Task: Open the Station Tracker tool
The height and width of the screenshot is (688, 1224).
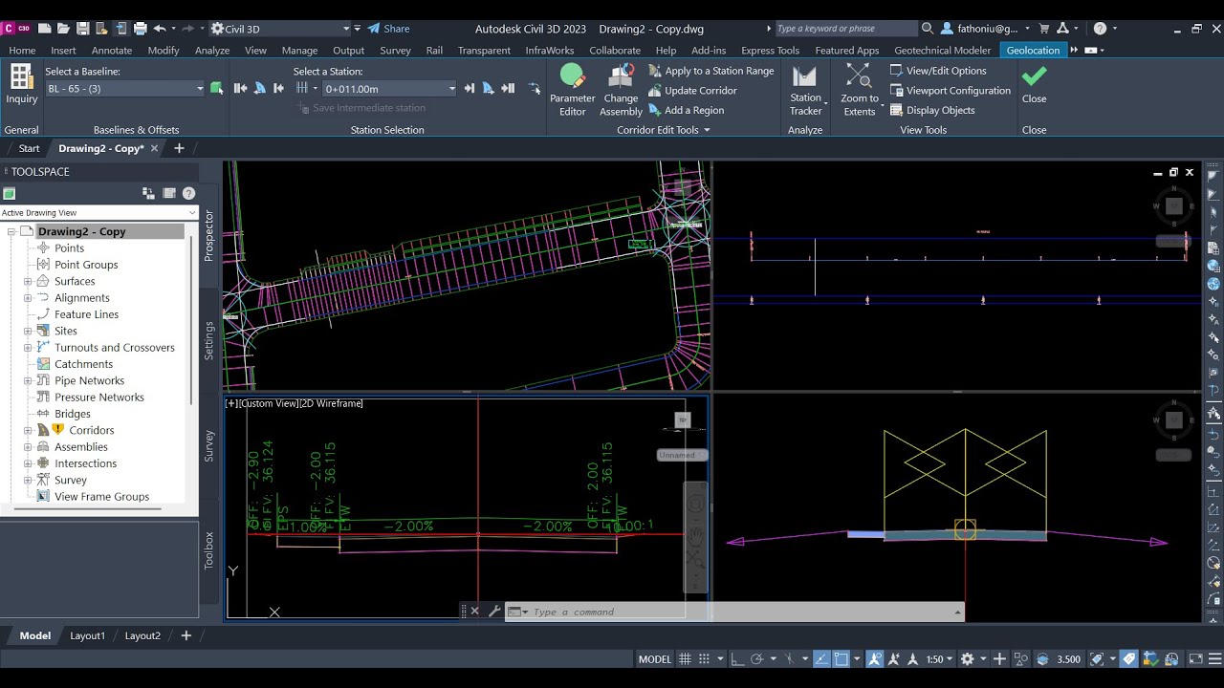Action: point(805,90)
